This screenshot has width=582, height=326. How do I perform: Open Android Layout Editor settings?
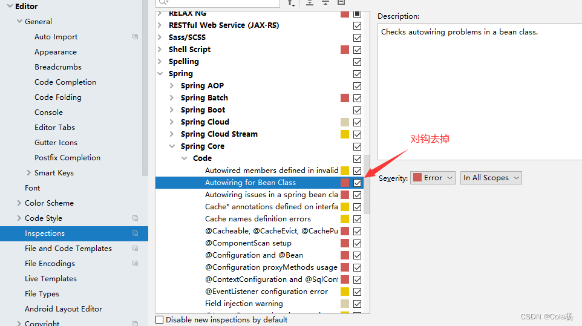pos(64,309)
